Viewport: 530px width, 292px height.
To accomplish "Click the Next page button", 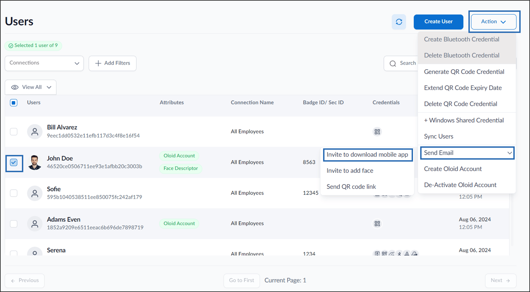I will coord(500,280).
